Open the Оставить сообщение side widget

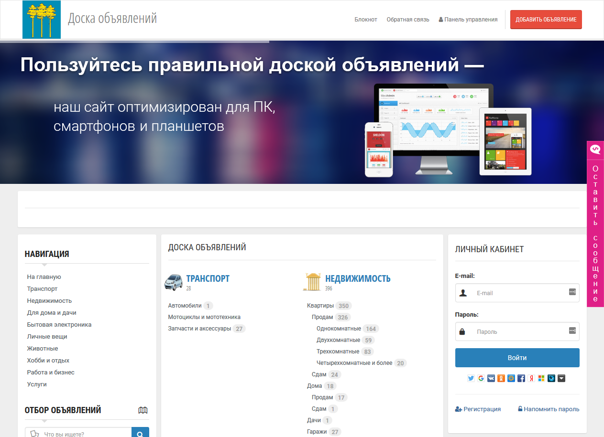tap(595, 224)
